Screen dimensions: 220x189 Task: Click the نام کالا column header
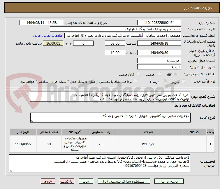(148, 132)
